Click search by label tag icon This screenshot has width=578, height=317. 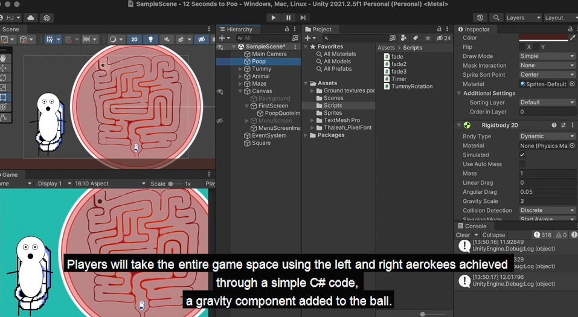pos(416,38)
